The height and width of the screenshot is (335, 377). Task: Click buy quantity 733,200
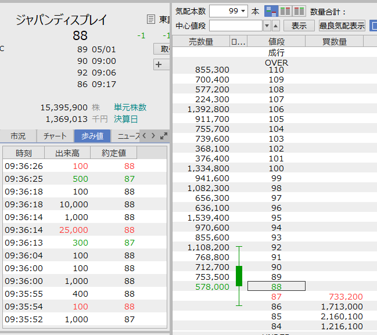[x=346, y=297]
